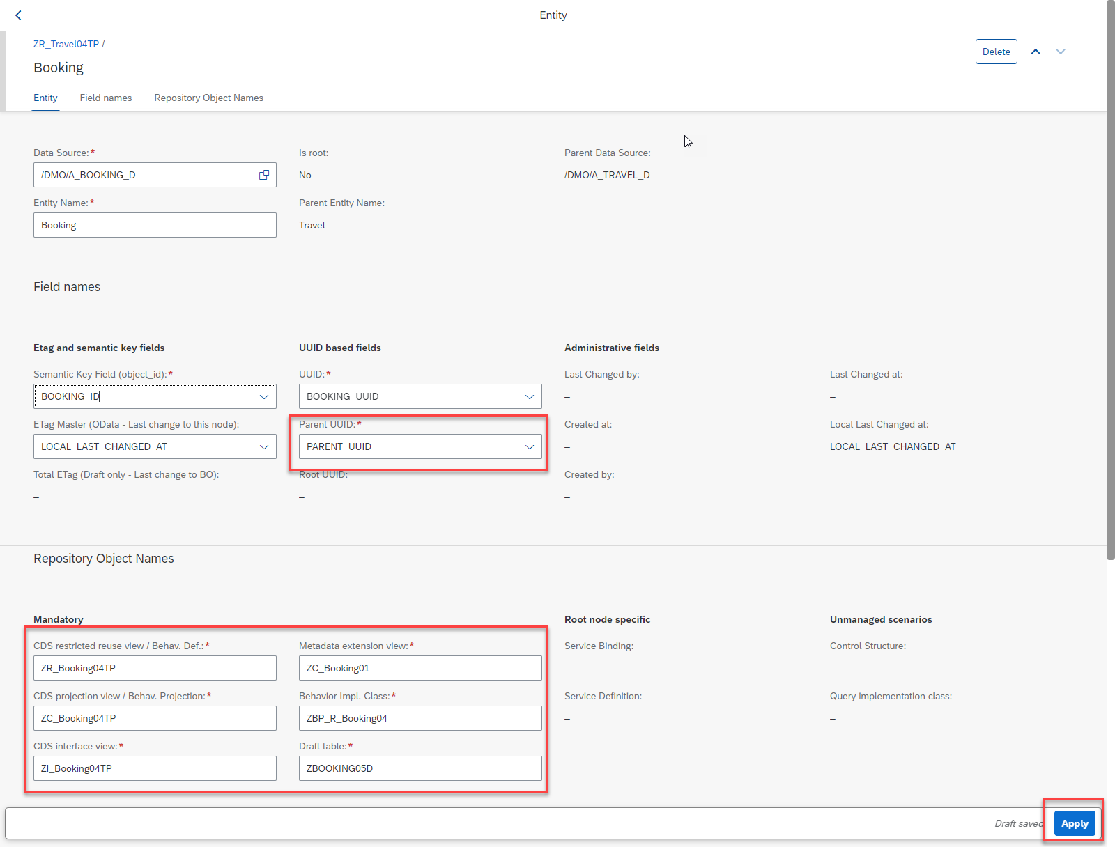Switch to the Field names tab
This screenshot has height=847, width=1115.
(x=106, y=98)
